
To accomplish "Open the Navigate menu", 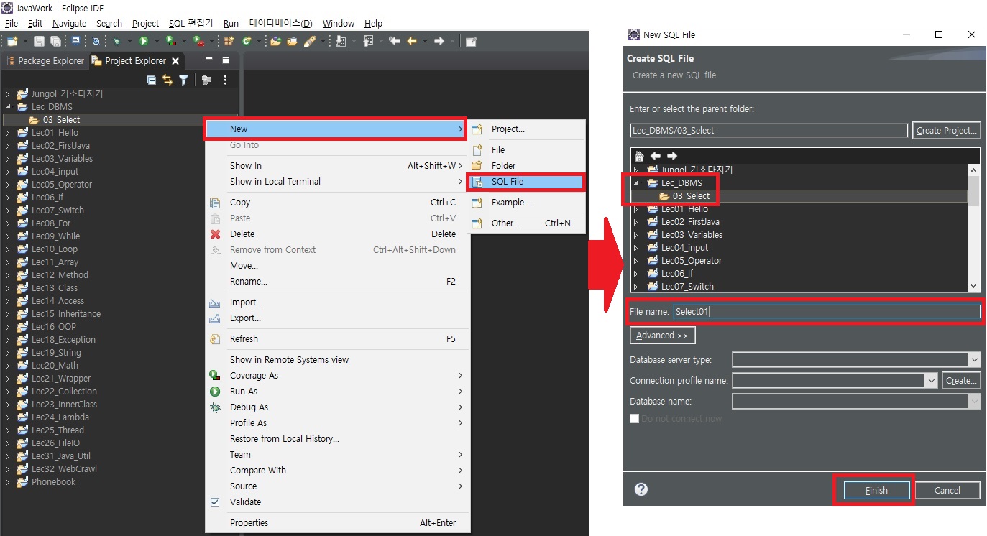I will point(69,23).
